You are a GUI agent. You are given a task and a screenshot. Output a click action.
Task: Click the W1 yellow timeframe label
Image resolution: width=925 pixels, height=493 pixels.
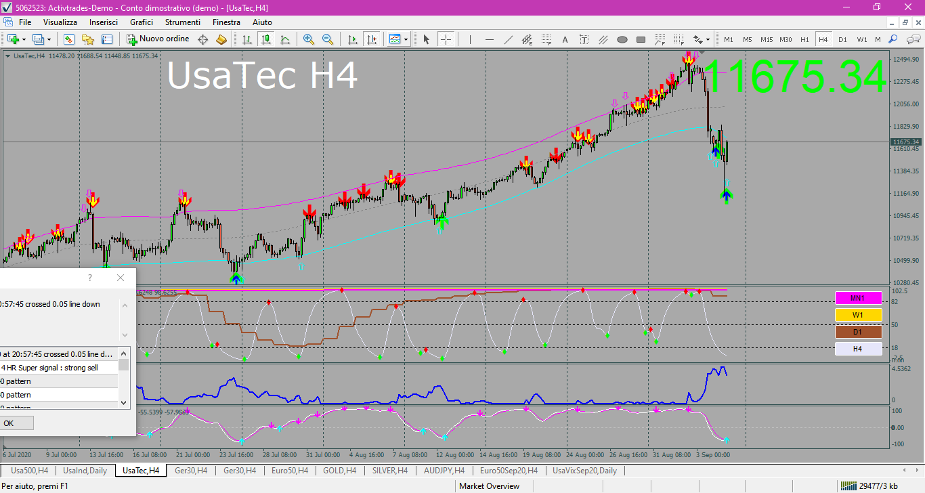[x=858, y=315]
